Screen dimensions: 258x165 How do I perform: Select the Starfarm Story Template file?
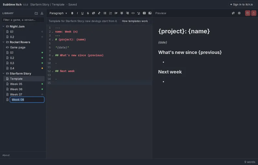click(24, 79)
